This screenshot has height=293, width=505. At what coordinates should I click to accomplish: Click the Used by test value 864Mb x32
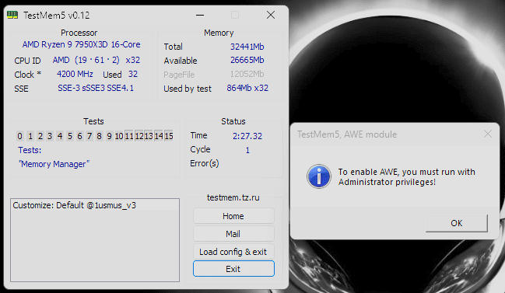(x=247, y=88)
